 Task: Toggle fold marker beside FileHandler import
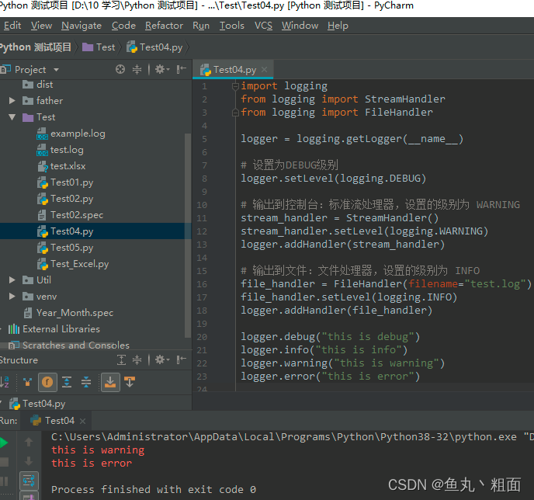click(235, 113)
